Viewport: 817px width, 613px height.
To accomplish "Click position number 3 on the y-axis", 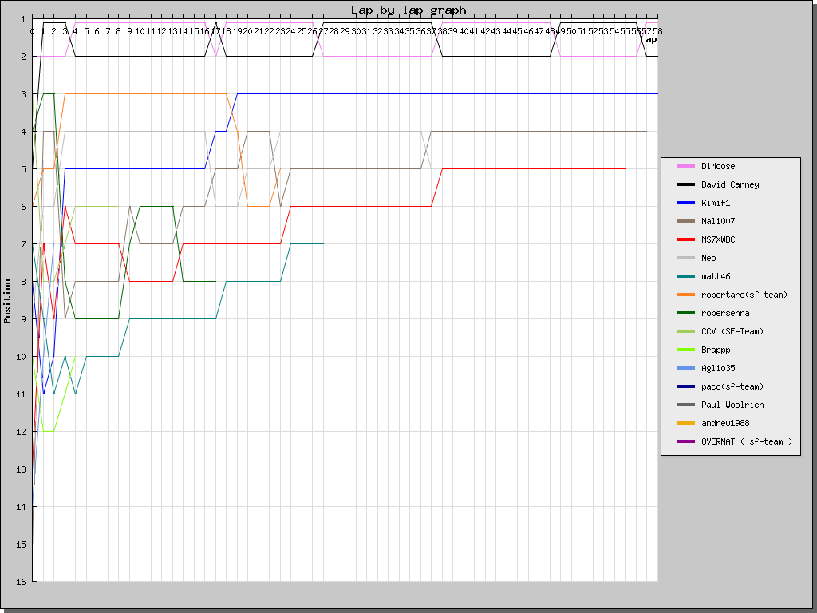I will 23,94.
